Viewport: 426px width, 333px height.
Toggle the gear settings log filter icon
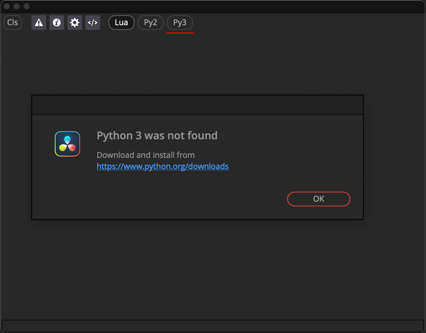[x=75, y=23]
